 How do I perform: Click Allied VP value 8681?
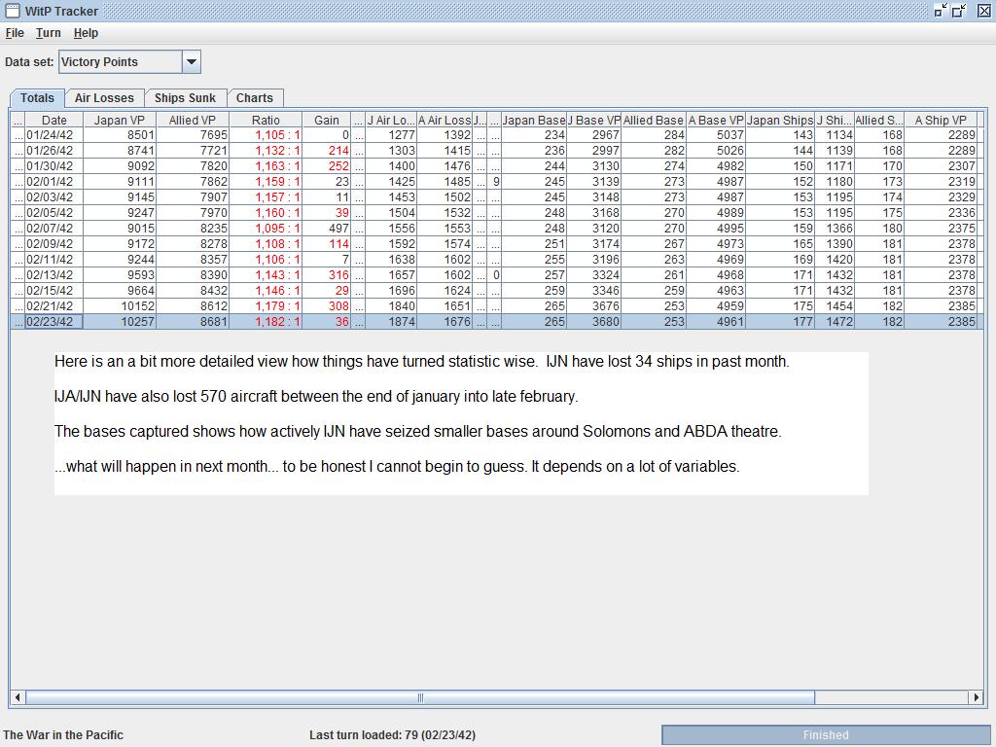pyautogui.click(x=192, y=321)
